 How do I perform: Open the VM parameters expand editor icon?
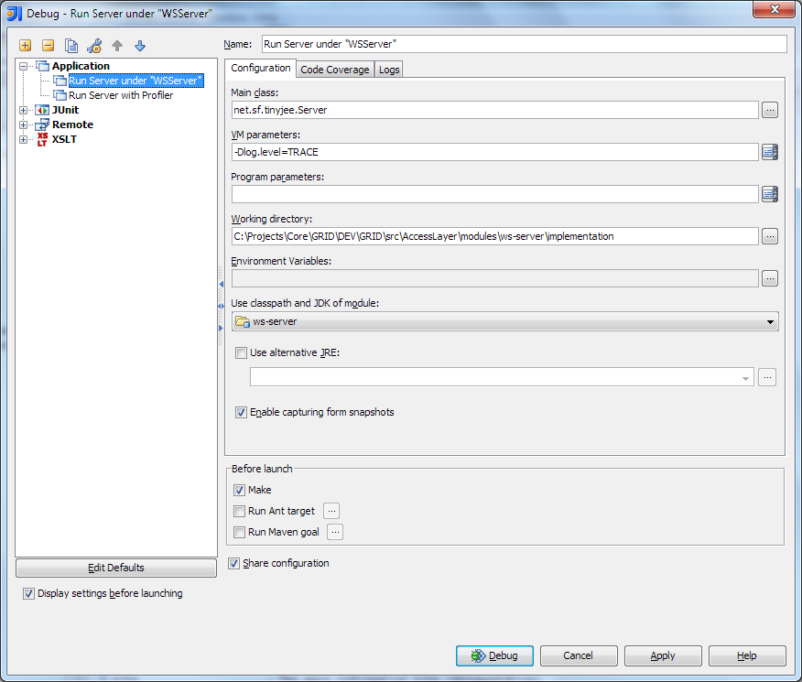[769, 152]
